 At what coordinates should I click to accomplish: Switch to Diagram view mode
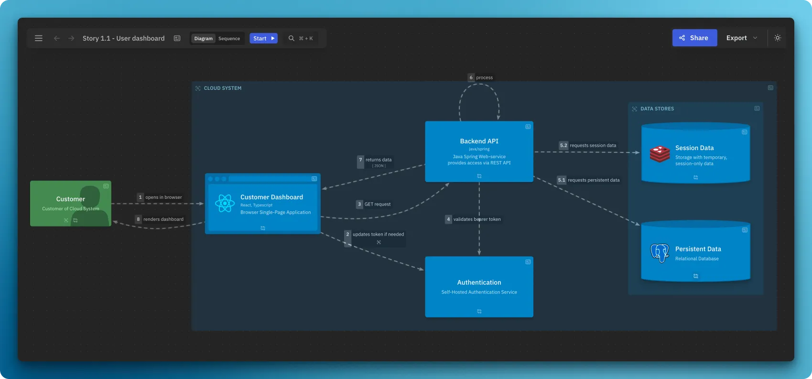tap(203, 38)
